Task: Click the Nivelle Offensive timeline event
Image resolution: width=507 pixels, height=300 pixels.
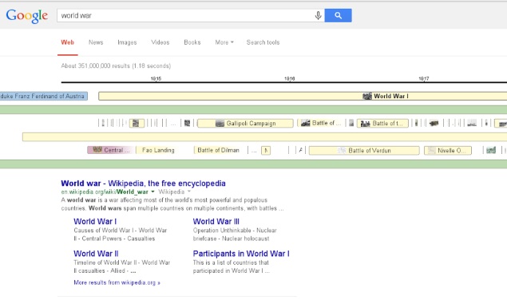Action: pos(448,150)
